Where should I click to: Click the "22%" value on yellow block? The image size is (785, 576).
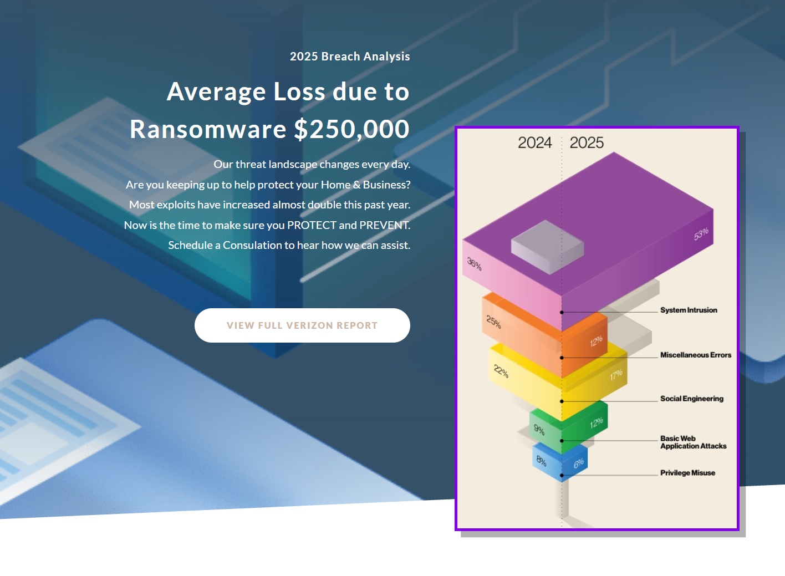point(501,371)
